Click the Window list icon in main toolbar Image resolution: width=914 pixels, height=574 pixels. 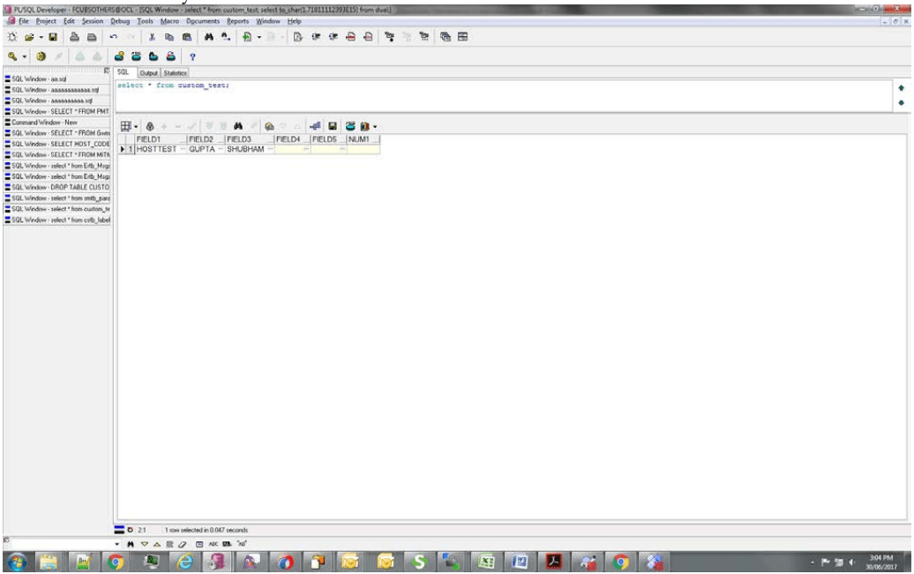click(446, 37)
